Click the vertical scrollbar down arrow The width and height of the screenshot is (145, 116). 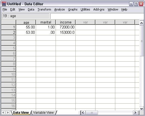[x=142, y=109]
